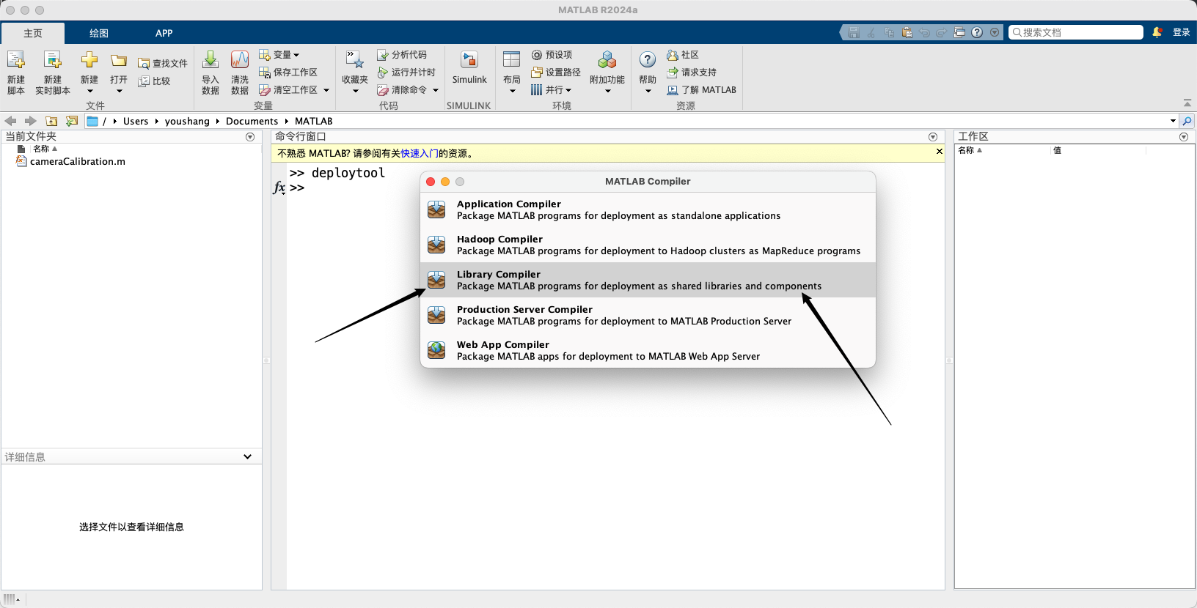This screenshot has height=608, width=1197.
Task: Click 查找文件 (Find Files)
Action: point(163,64)
